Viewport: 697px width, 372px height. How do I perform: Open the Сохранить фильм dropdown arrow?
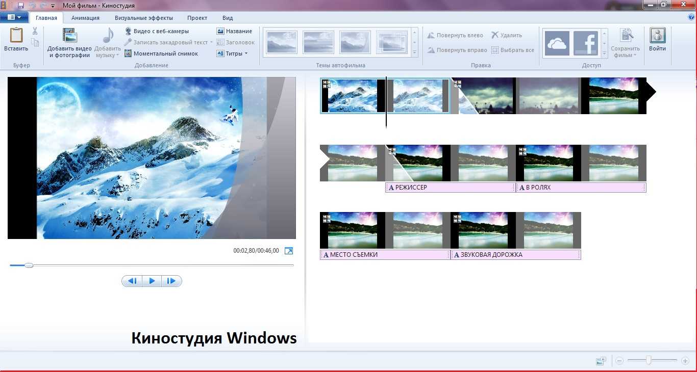(x=635, y=55)
